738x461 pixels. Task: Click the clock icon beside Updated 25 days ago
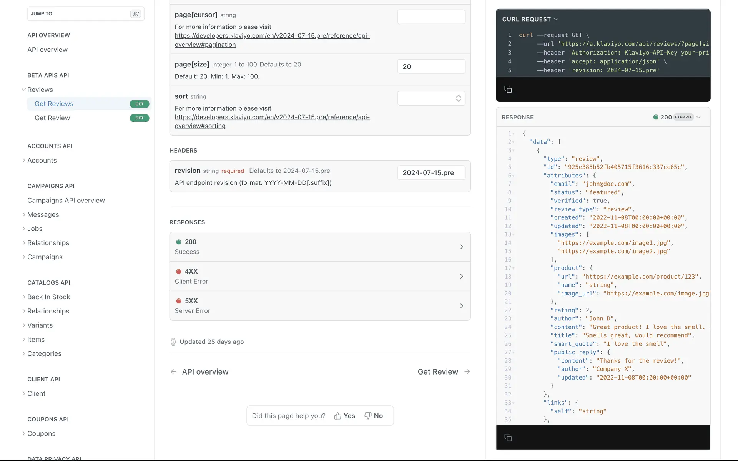coord(173,342)
